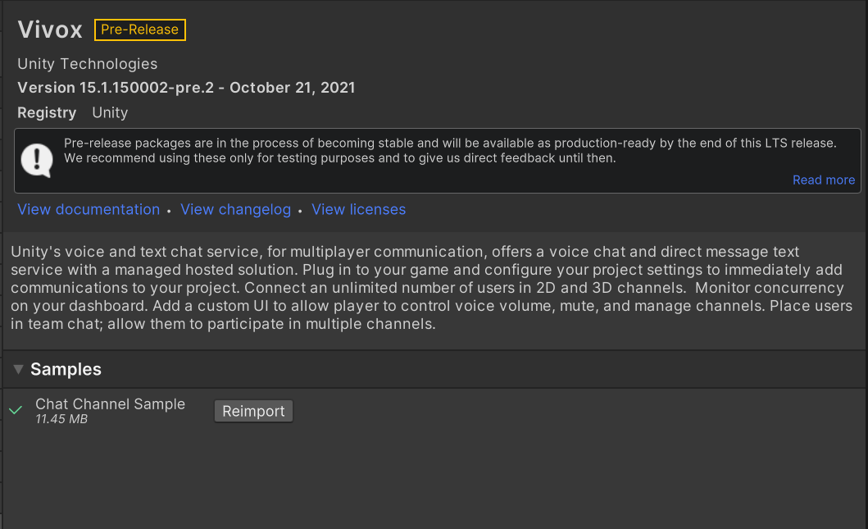Image resolution: width=868 pixels, height=529 pixels.
Task: Click the Unity Technologies author text
Action: click(x=88, y=64)
